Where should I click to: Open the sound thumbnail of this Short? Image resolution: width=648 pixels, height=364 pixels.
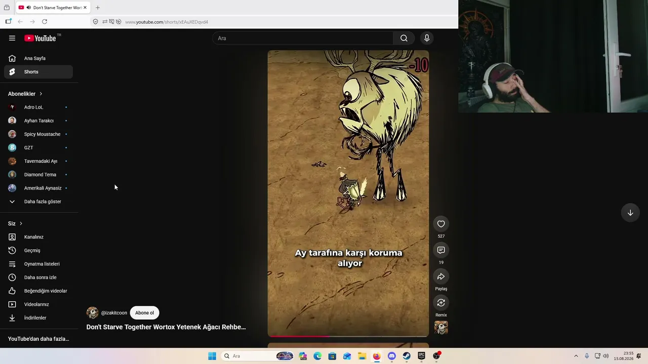point(441,328)
